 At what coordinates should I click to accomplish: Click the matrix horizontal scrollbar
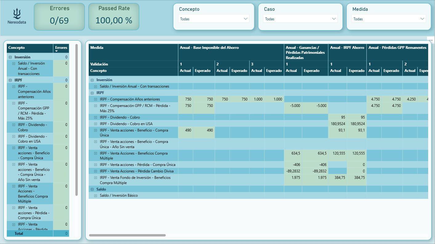pyautogui.click(x=127, y=235)
